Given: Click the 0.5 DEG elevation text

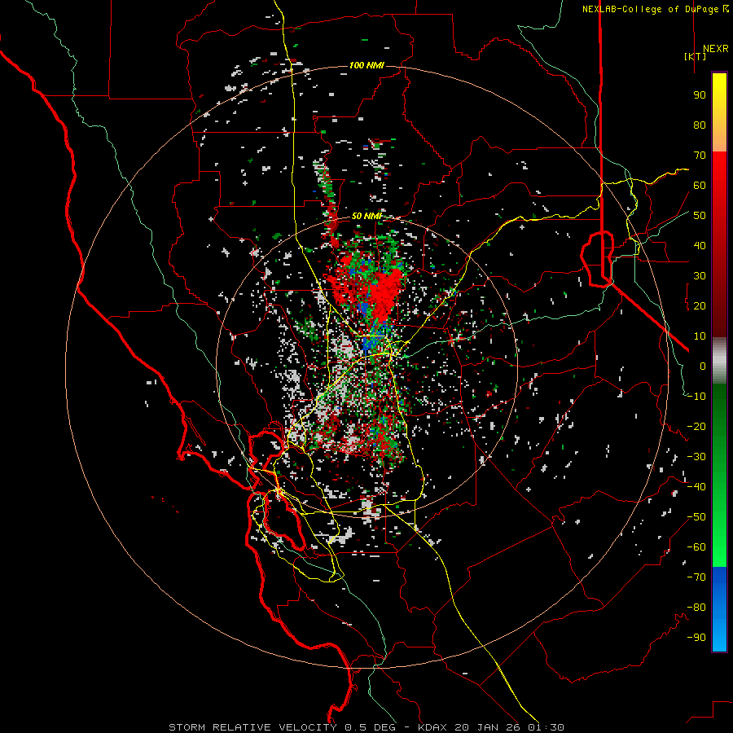Looking at the screenshot, I should [370, 727].
